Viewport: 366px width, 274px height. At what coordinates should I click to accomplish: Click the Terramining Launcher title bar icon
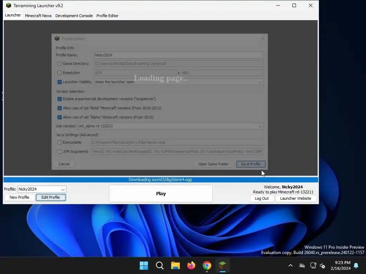(9, 5)
